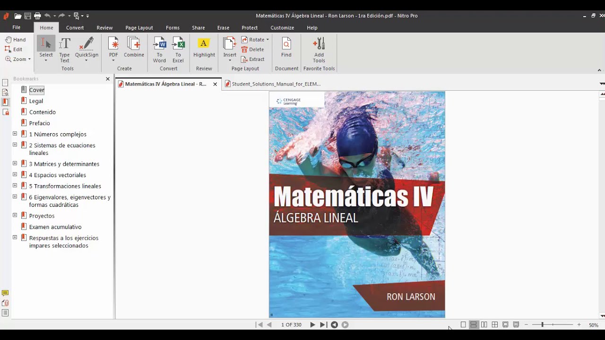Viewport: 605px width, 340px height.
Task: Open the Bookmarks panel icon in left sidebar
Action: [x=6, y=102]
